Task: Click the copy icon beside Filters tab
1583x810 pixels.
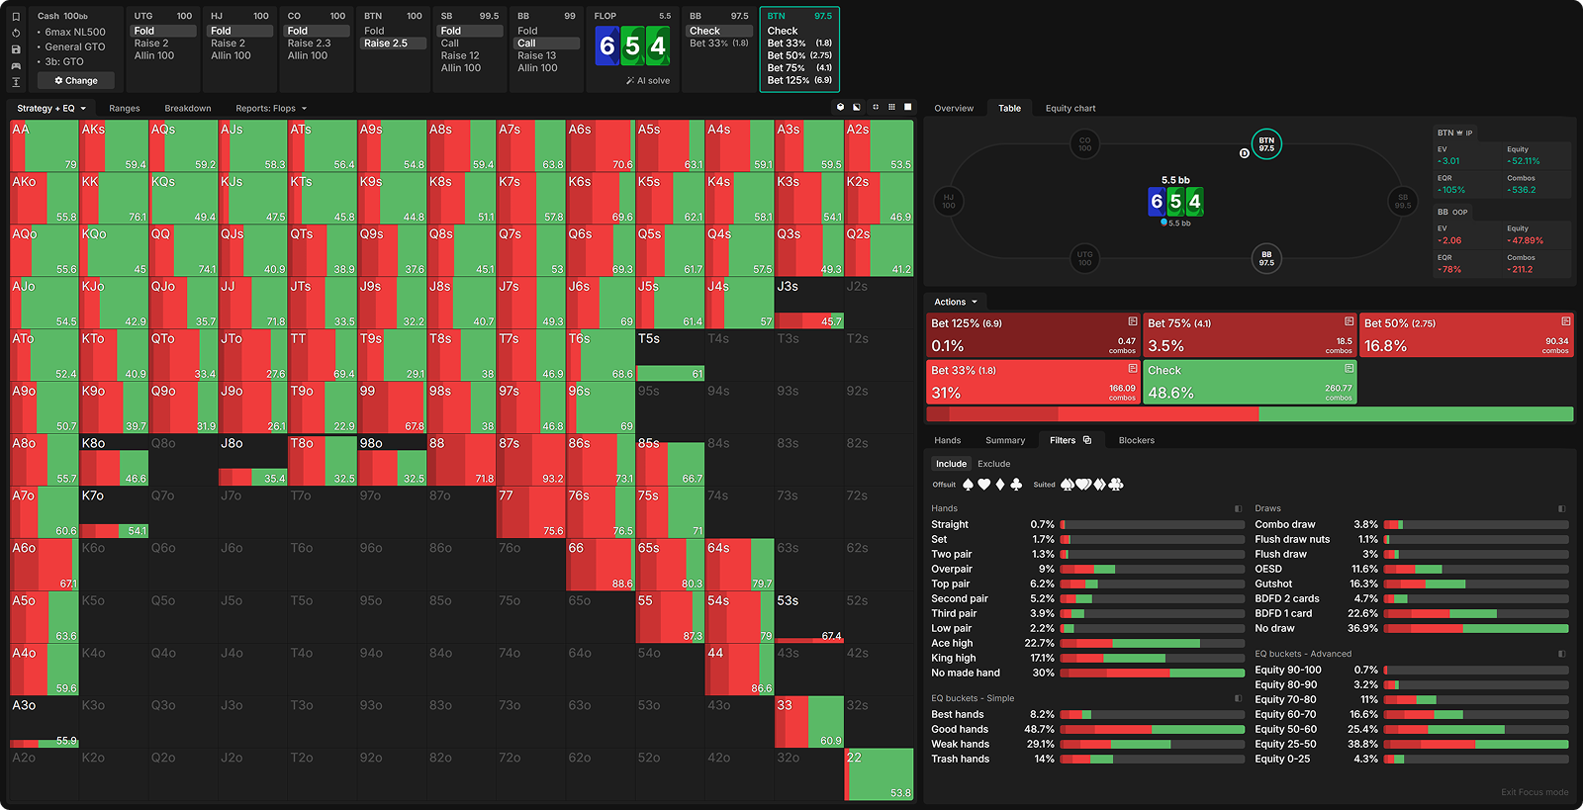Action: pyautogui.click(x=1087, y=440)
